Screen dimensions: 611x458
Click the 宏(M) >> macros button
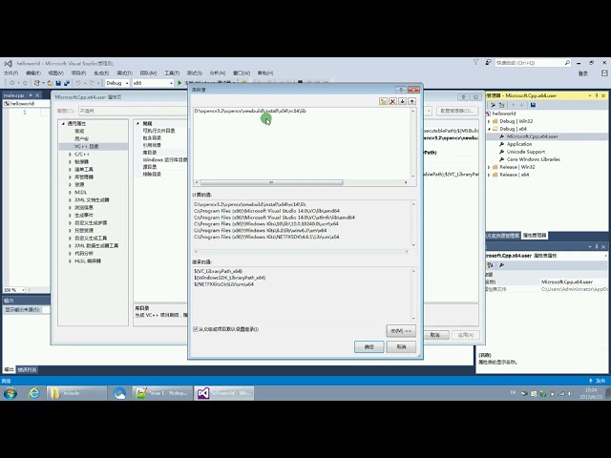(400, 330)
